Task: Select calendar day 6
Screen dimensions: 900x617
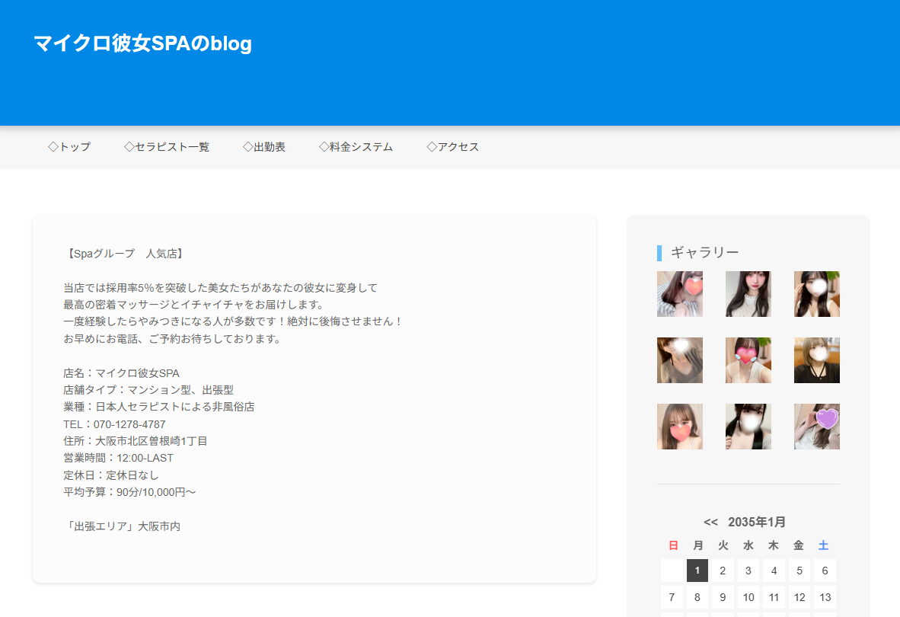Action: pos(825,571)
